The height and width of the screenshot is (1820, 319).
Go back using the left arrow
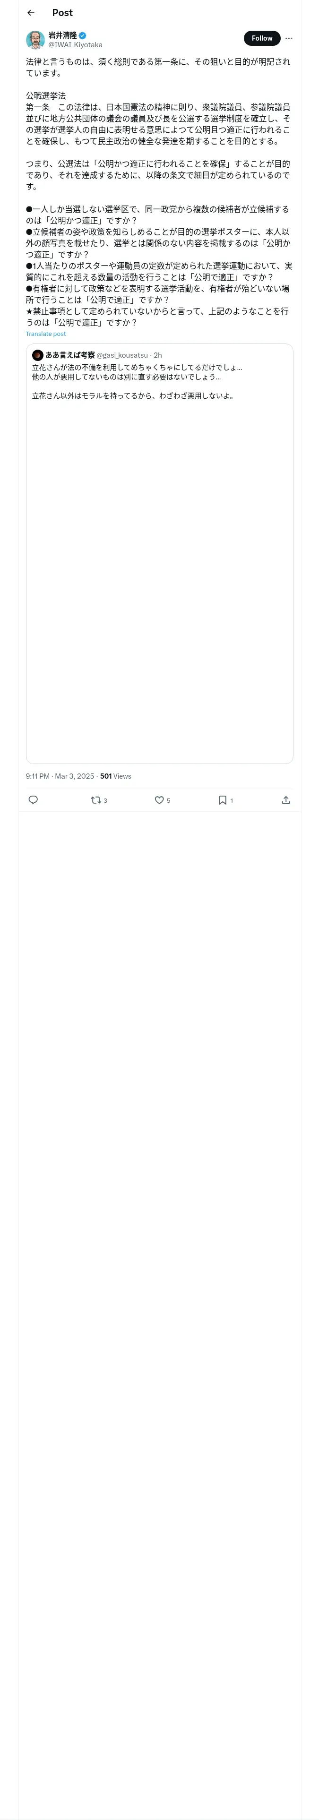coord(30,13)
